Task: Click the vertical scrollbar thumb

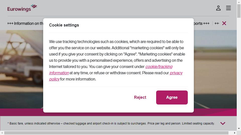Action: coord(239,11)
